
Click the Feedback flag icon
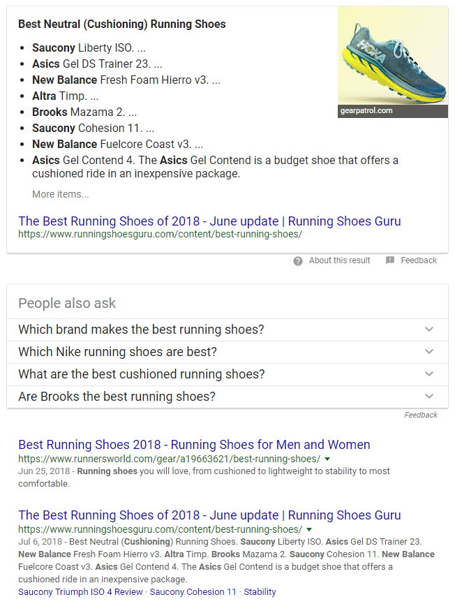pyautogui.click(x=389, y=260)
